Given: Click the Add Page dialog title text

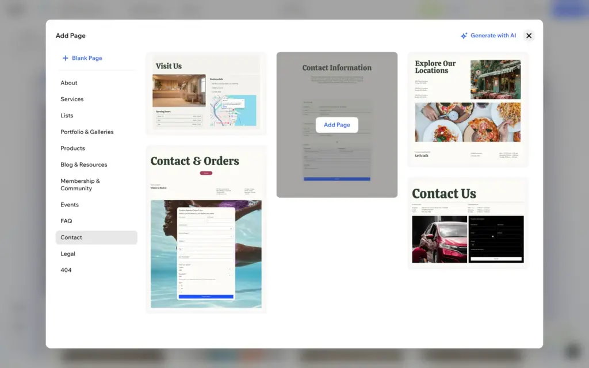Looking at the screenshot, I should tap(71, 36).
